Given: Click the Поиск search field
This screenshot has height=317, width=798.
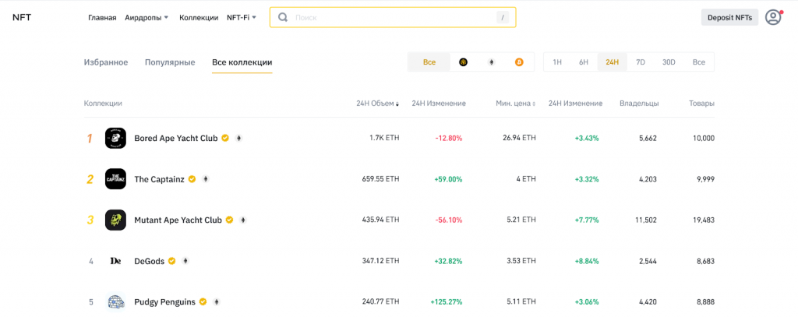Looking at the screenshot, I should tap(390, 17).
